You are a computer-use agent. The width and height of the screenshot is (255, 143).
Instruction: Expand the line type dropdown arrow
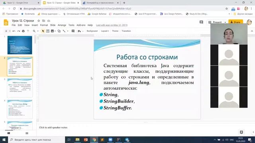point(68,31)
